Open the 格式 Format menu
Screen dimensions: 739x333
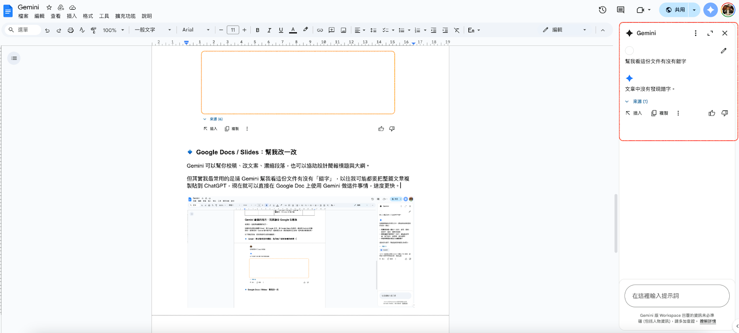pos(88,16)
